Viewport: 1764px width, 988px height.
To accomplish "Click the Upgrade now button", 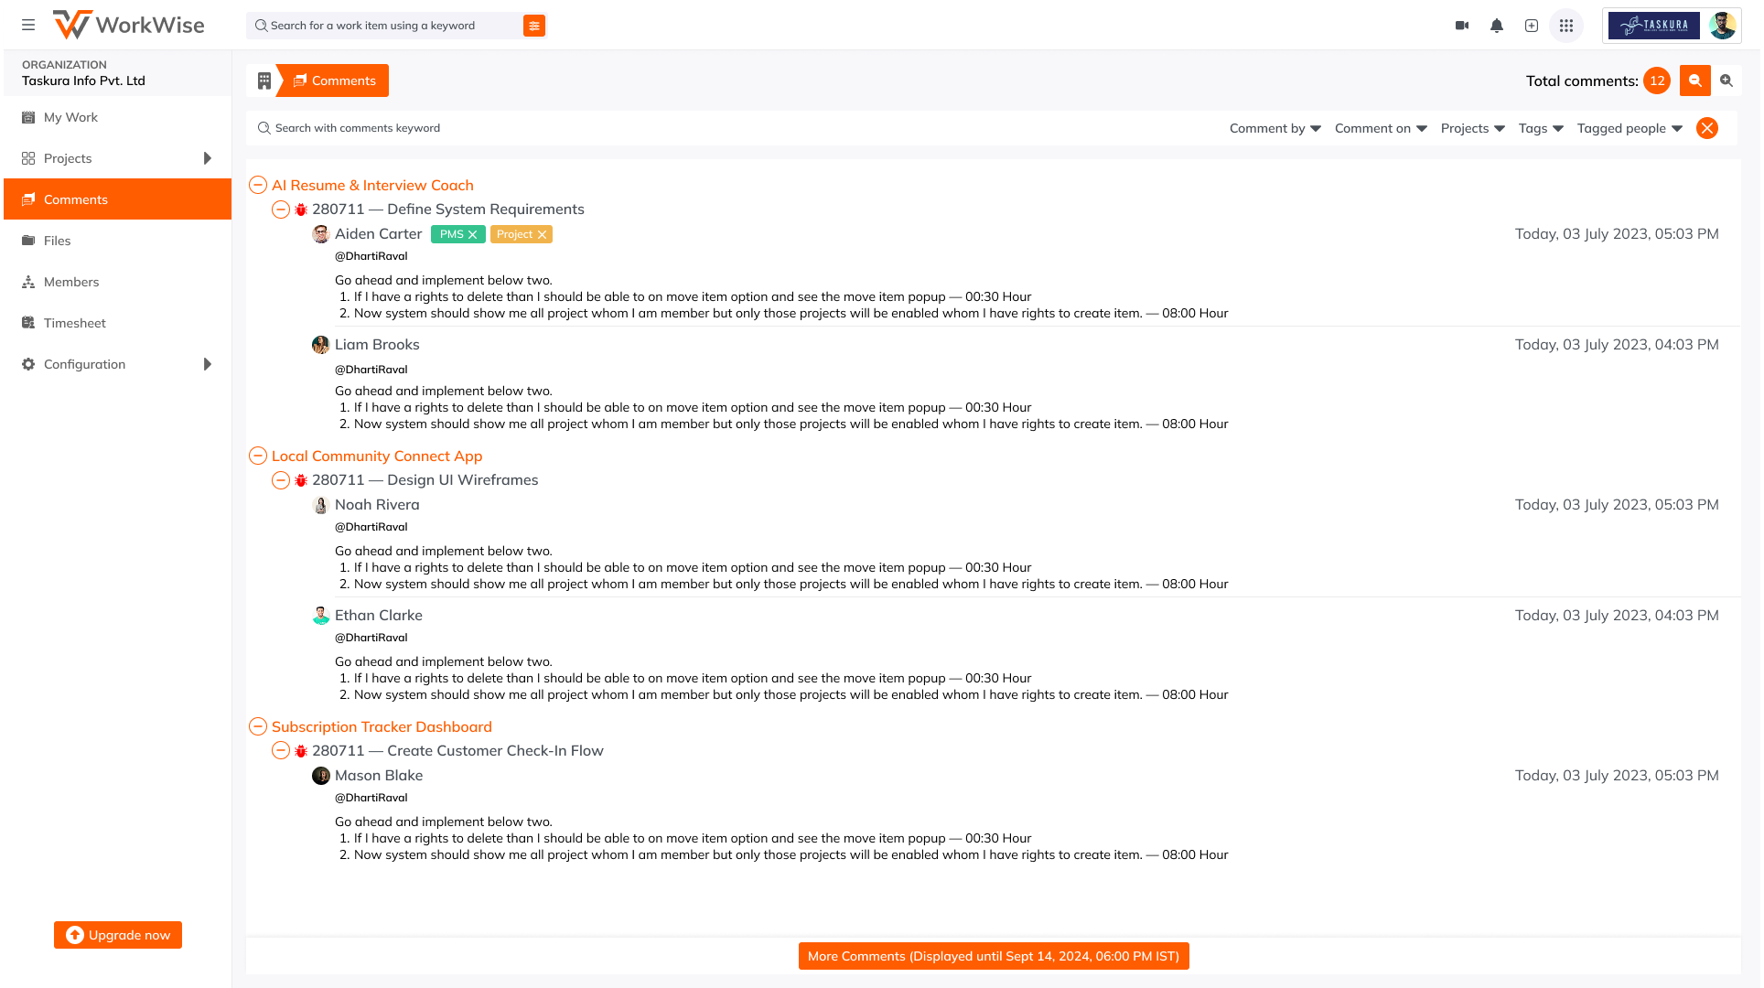I will click(118, 935).
